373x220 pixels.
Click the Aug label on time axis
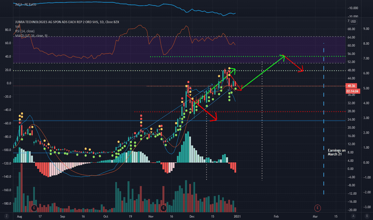pos(20,216)
